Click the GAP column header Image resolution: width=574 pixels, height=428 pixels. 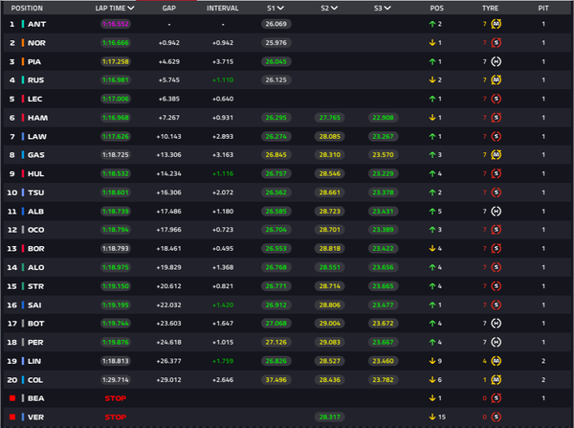click(169, 8)
